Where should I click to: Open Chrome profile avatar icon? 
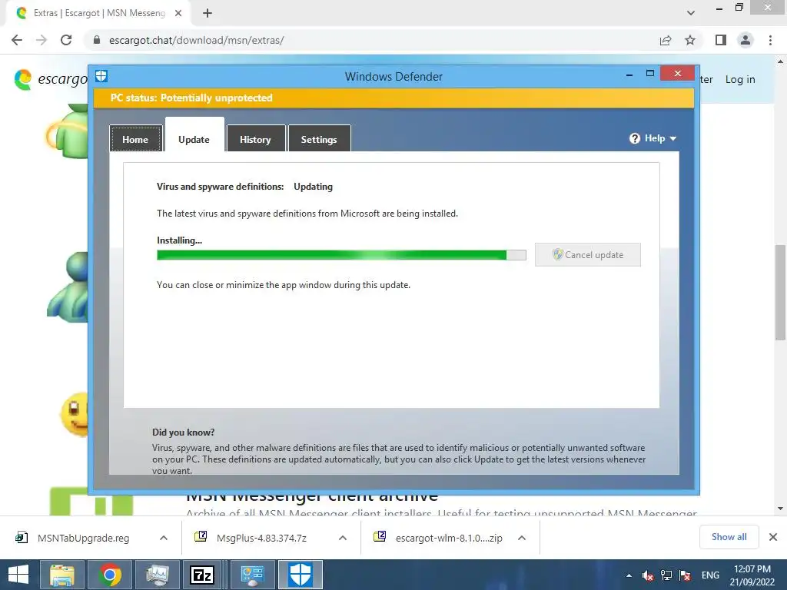pos(745,40)
